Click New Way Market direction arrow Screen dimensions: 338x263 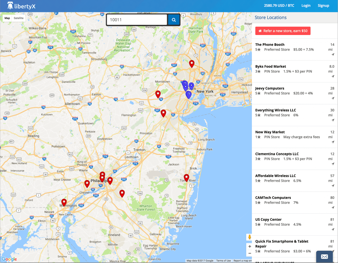(333, 142)
